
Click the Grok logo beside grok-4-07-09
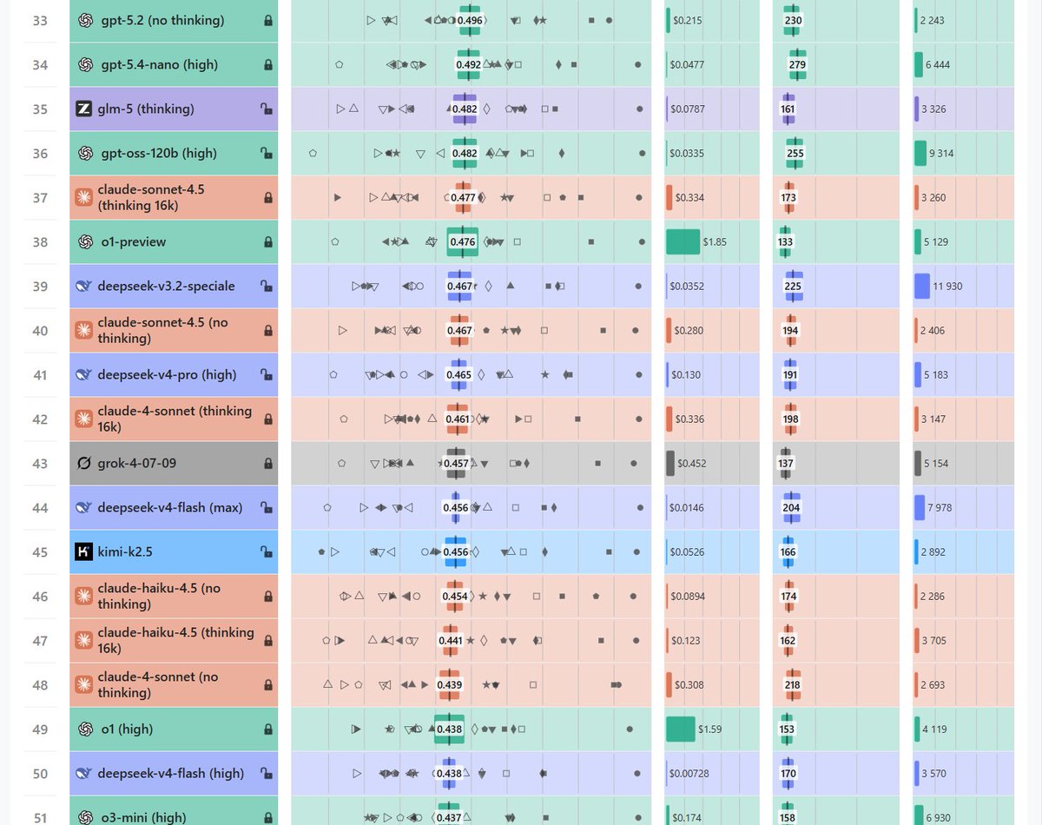point(84,463)
